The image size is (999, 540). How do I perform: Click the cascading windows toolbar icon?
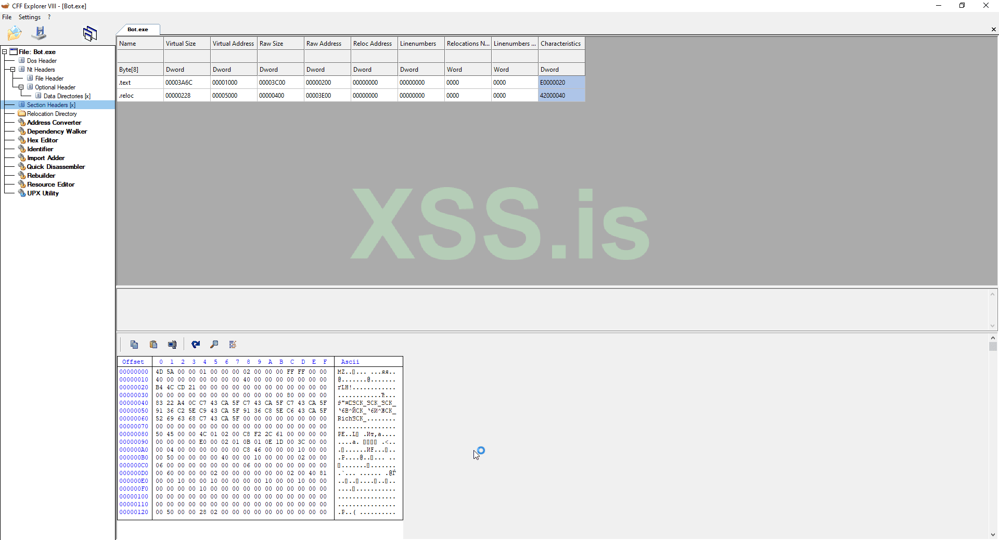(x=90, y=34)
